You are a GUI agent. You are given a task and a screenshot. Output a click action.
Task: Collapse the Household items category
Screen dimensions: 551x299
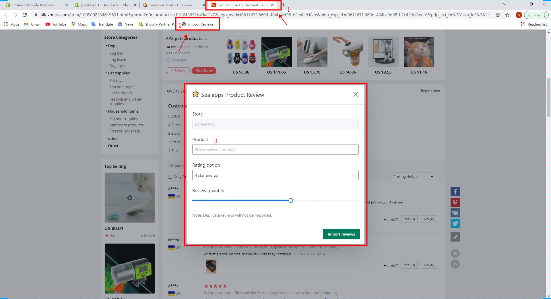(106, 111)
